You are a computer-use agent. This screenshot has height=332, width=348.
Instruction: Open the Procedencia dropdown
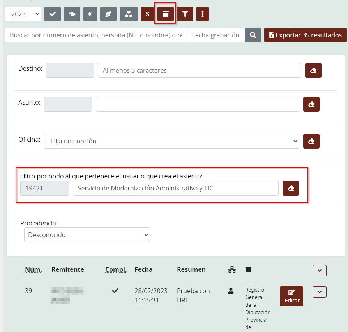pyautogui.click(x=87, y=235)
